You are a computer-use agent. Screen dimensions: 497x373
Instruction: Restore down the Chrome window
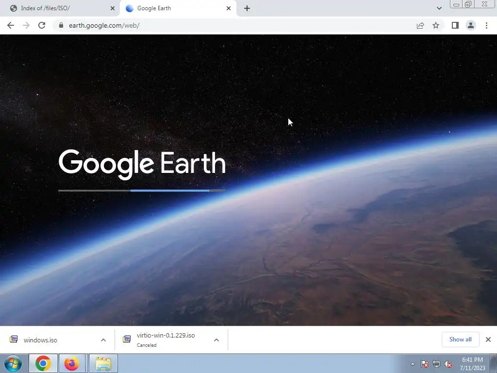(x=468, y=4)
